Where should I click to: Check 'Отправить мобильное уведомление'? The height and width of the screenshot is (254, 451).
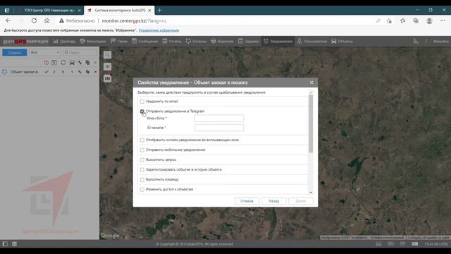(x=142, y=150)
